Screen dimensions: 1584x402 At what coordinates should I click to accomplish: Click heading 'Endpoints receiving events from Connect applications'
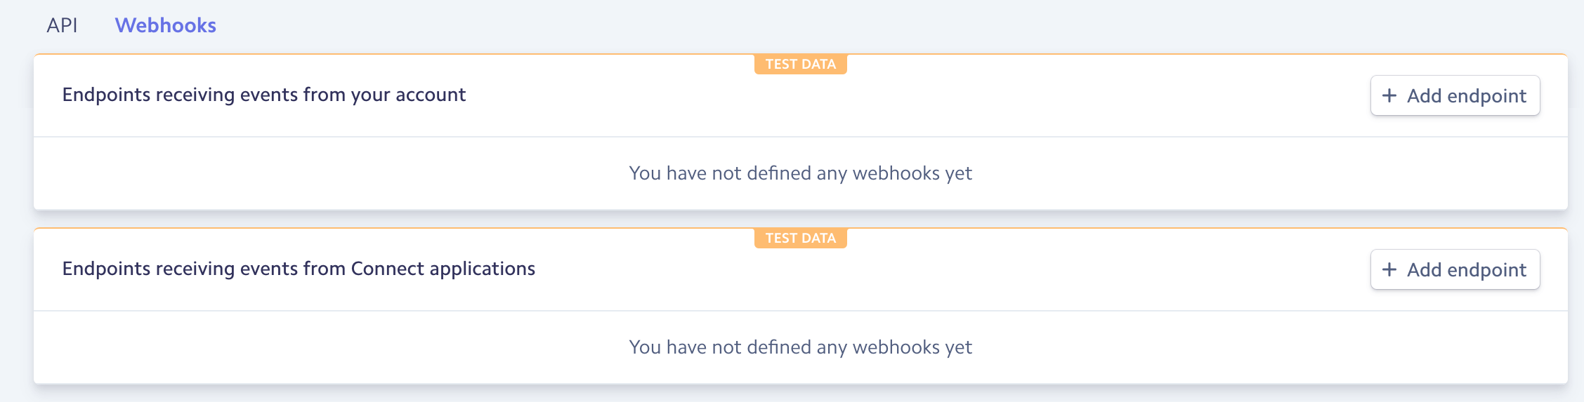[x=299, y=269]
